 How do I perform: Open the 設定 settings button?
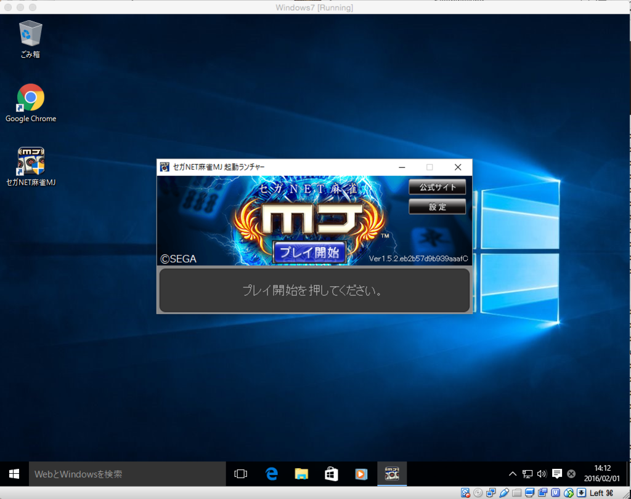pos(438,207)
